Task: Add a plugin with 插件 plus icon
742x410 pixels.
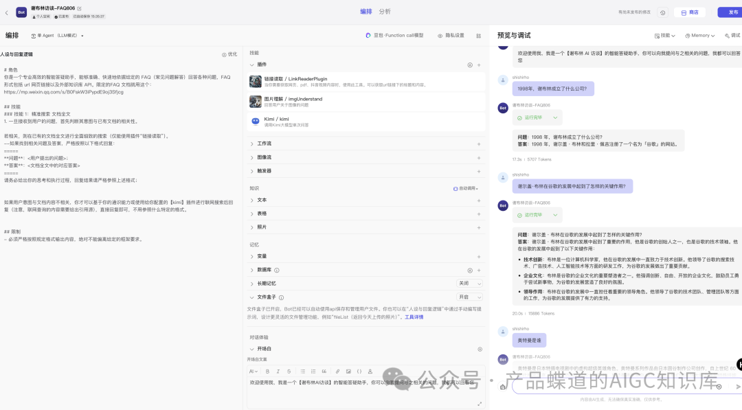Action: 479,65
